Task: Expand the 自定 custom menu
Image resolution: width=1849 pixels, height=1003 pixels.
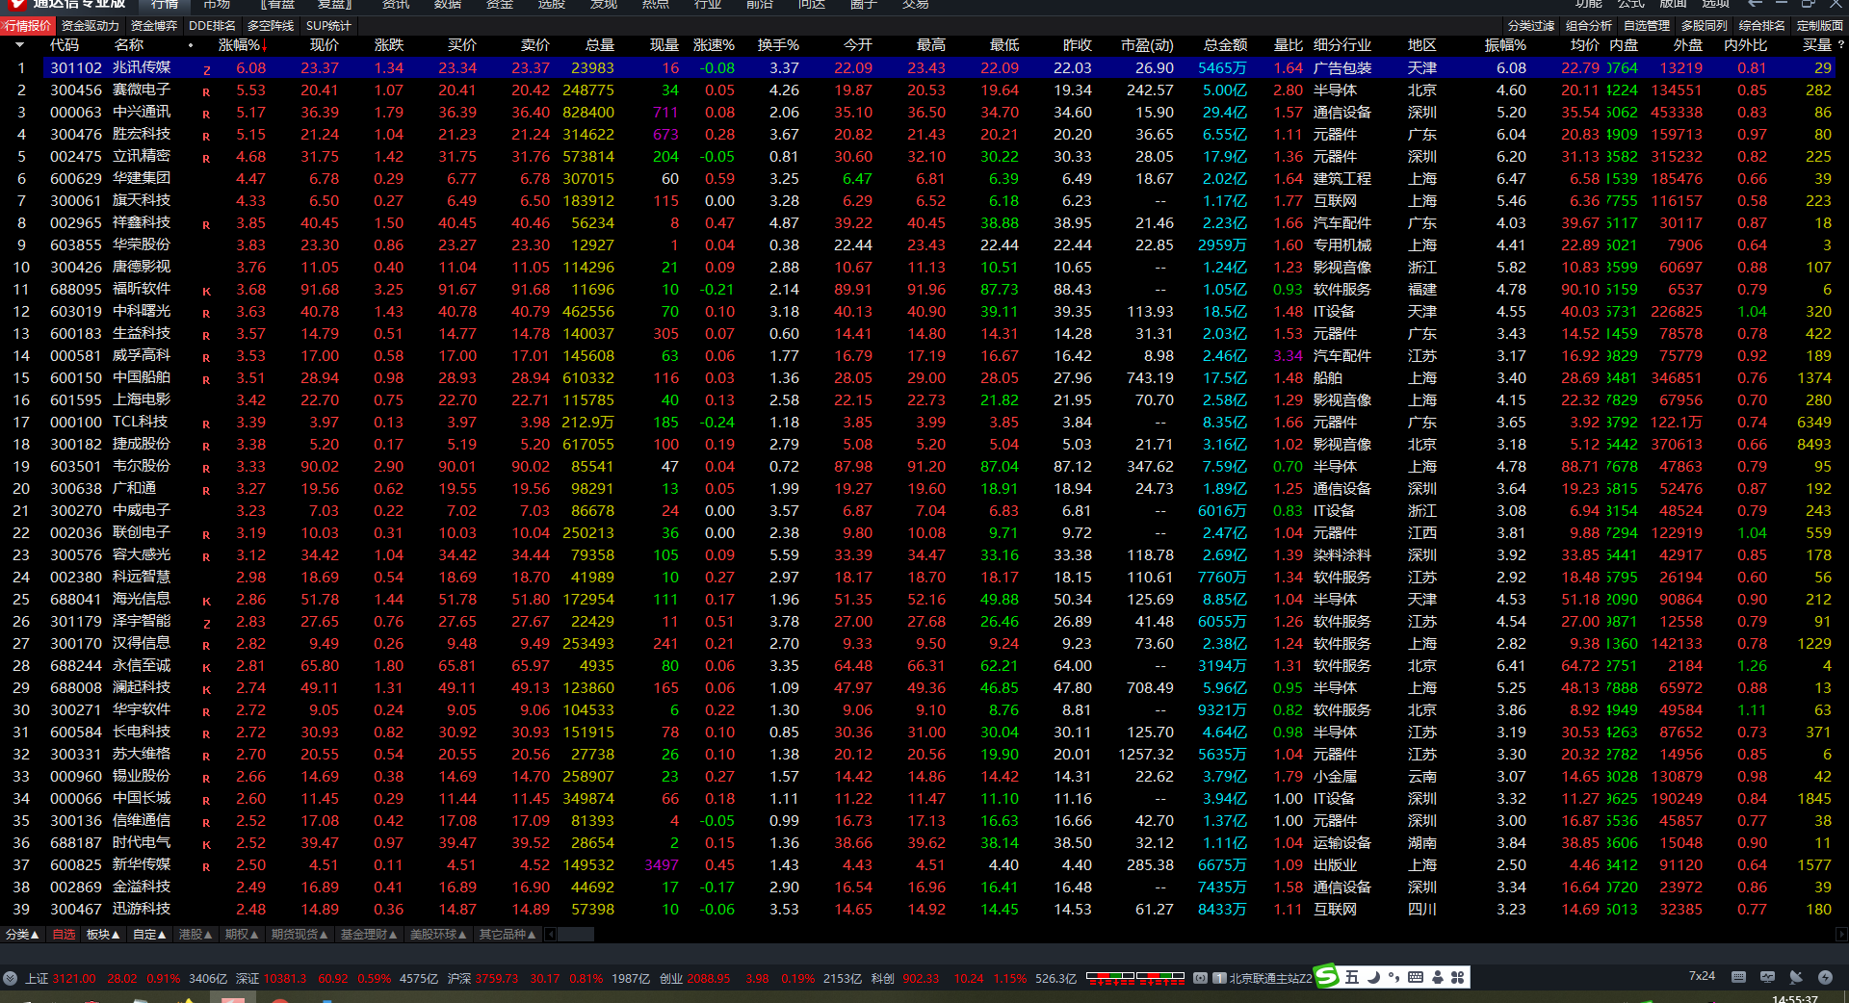Action: (150, 935)
